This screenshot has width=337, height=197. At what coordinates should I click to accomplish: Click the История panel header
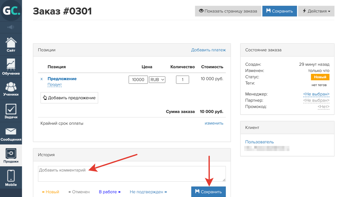click(x=132, y=155)
